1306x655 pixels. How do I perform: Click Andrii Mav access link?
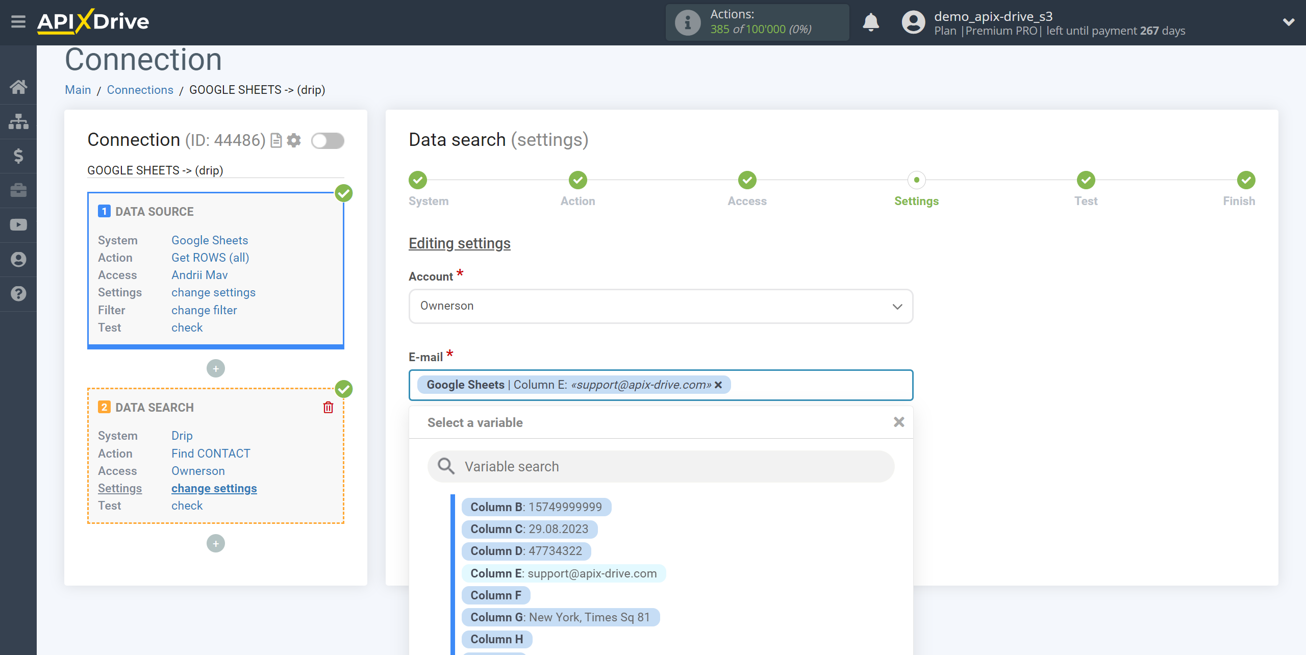(199, 275)
